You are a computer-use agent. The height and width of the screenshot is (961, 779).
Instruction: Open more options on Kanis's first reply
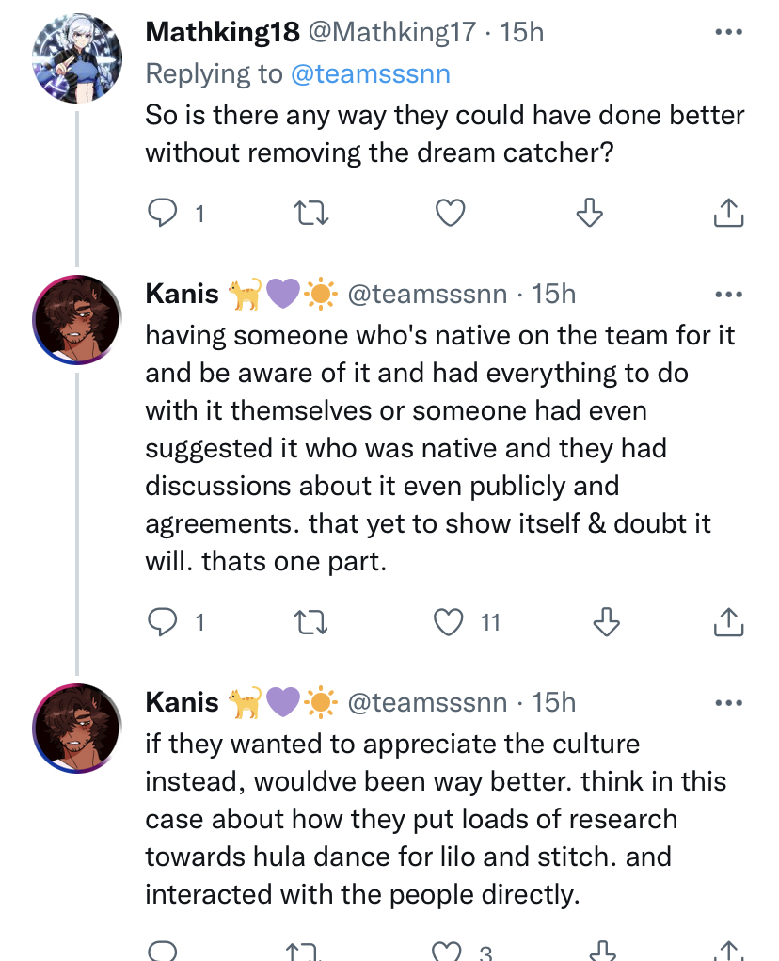729,295
